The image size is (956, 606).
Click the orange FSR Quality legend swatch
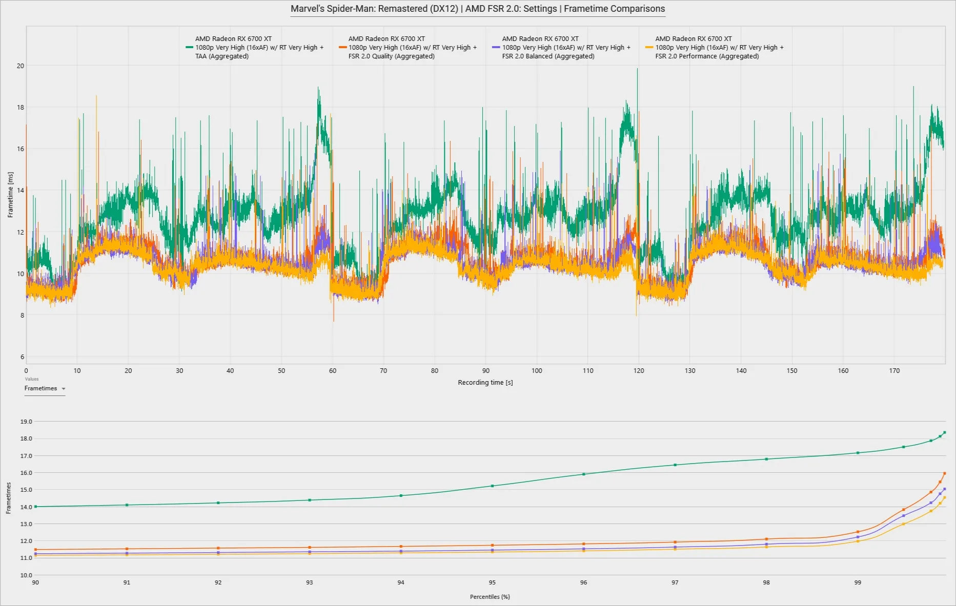click(x=342, y=47)
